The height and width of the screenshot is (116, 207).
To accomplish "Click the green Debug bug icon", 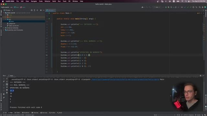I will 166,7.
